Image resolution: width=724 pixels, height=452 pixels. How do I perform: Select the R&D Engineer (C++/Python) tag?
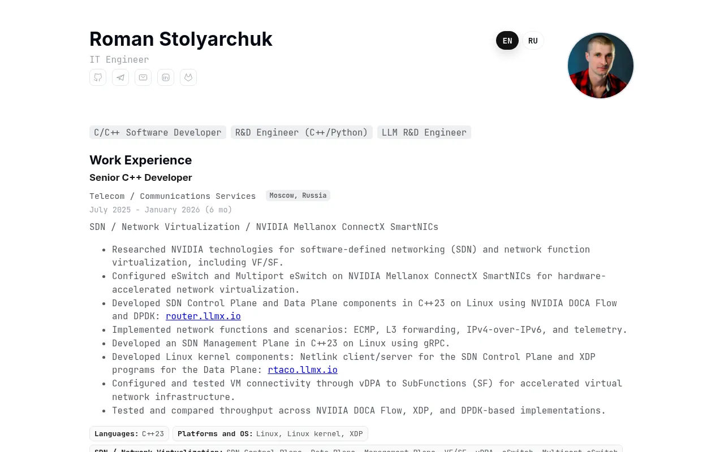pos(301,132)
